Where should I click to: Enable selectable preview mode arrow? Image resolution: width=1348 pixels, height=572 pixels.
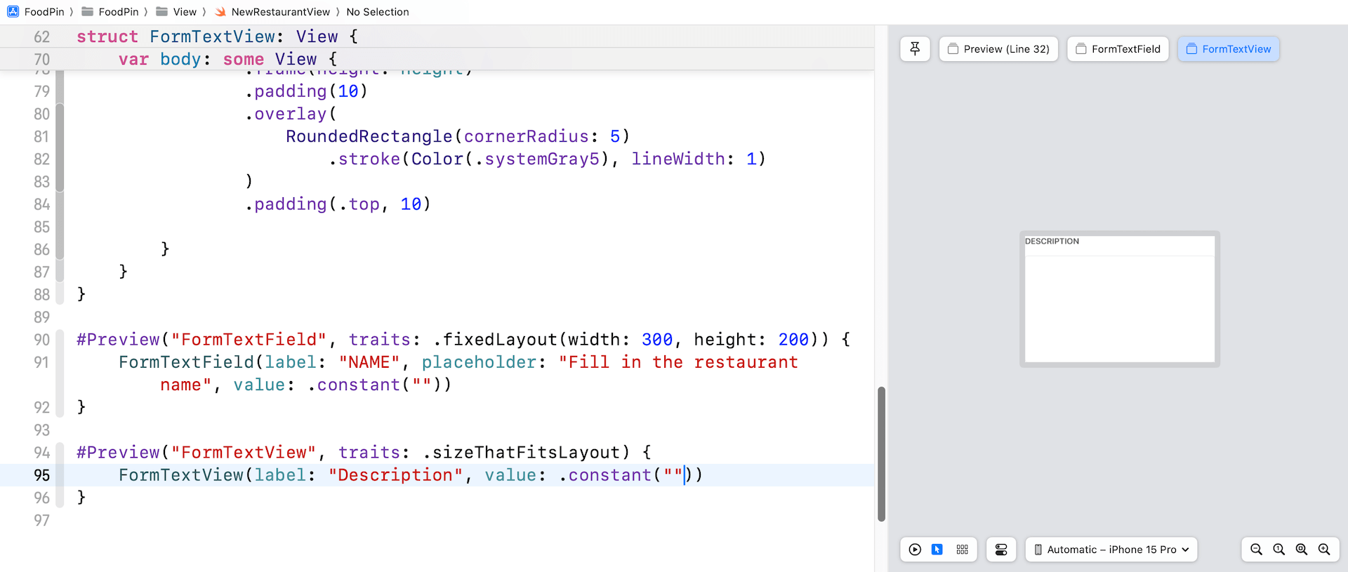(937, 550)
